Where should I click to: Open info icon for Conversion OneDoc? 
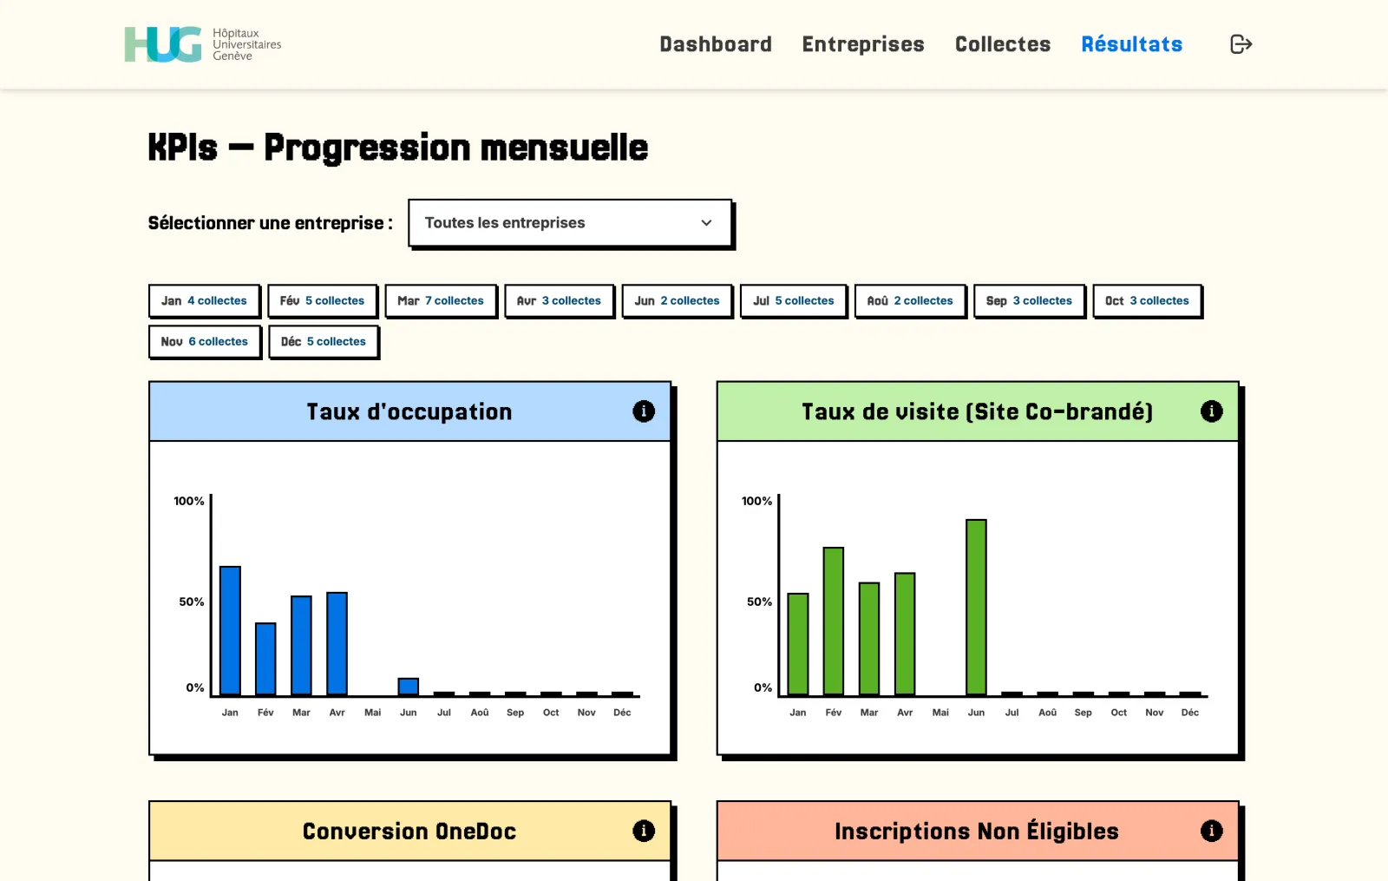point(644,831)
